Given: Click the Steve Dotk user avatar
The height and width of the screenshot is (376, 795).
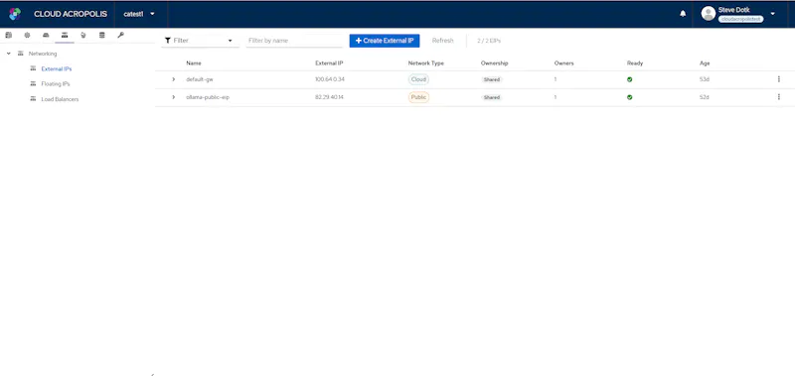Looking at the screenshot, I should (x=708, y=14).
